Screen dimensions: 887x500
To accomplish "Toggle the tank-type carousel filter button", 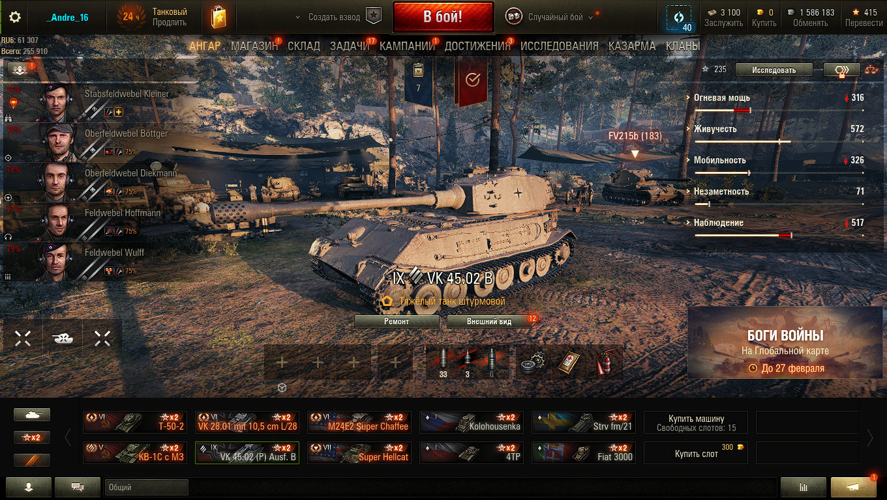I will [x=32, y=415].
